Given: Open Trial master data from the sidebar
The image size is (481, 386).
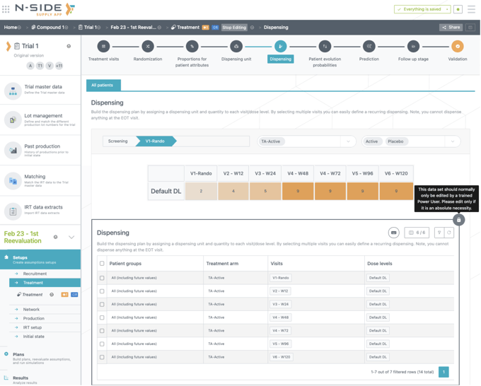Looking at the screenshot, I should [x=42, y=90].
